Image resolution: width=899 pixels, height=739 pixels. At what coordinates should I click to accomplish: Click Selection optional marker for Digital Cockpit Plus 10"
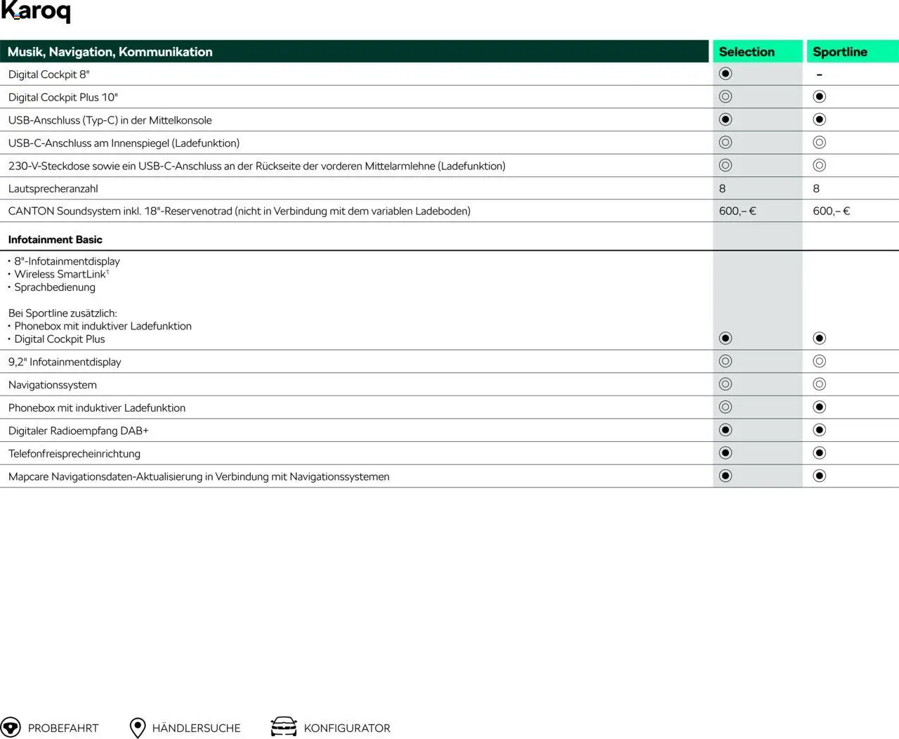[x=726, y=97]
